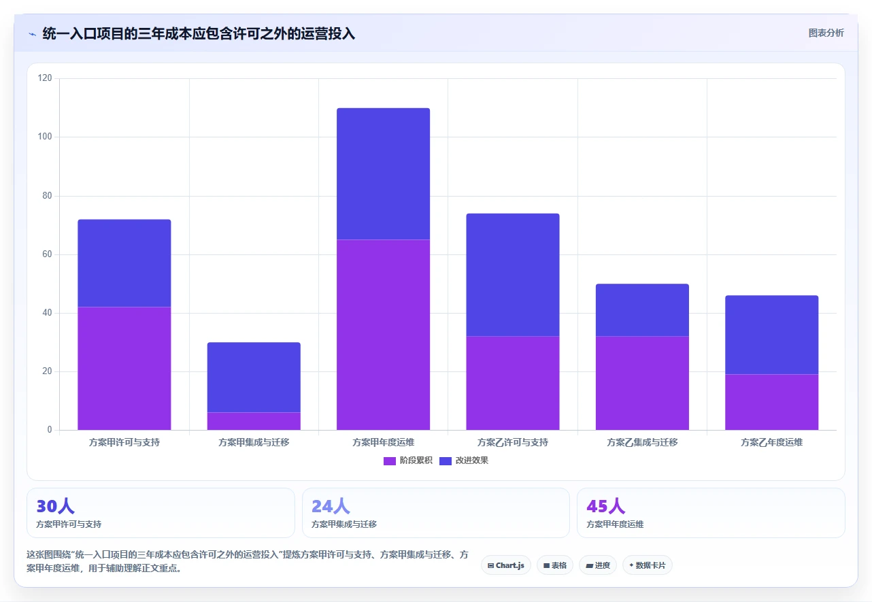The width and height of the screenshot is (872, 602).
Task: Click the y-axis value 80
Action: pyautogui.click(x=47, y=196)
